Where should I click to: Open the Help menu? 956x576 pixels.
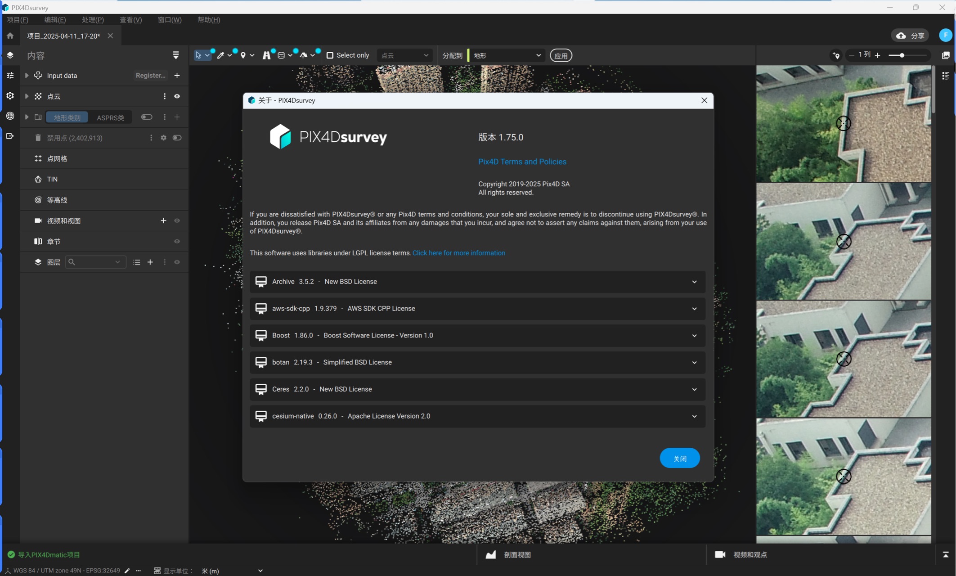pyautogui.click(x=209, y=20)
